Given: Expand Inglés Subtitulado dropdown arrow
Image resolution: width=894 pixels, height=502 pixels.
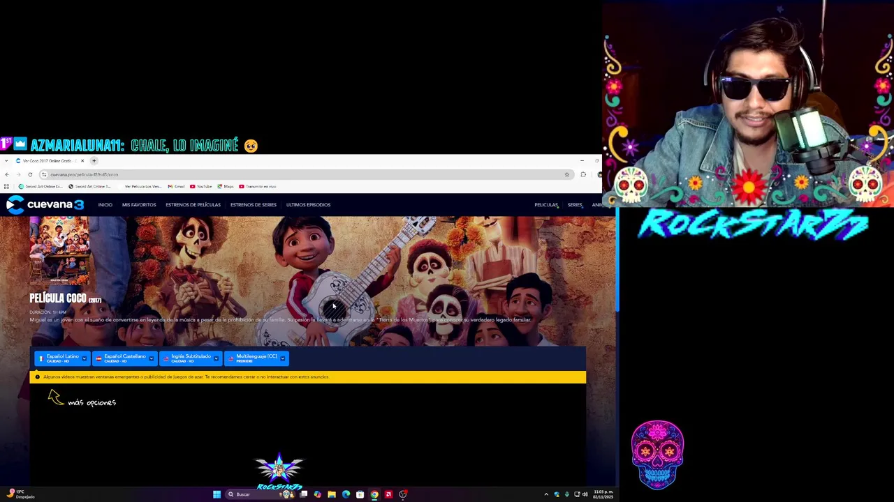Looking at the screenshot, I should click(217, 358).
